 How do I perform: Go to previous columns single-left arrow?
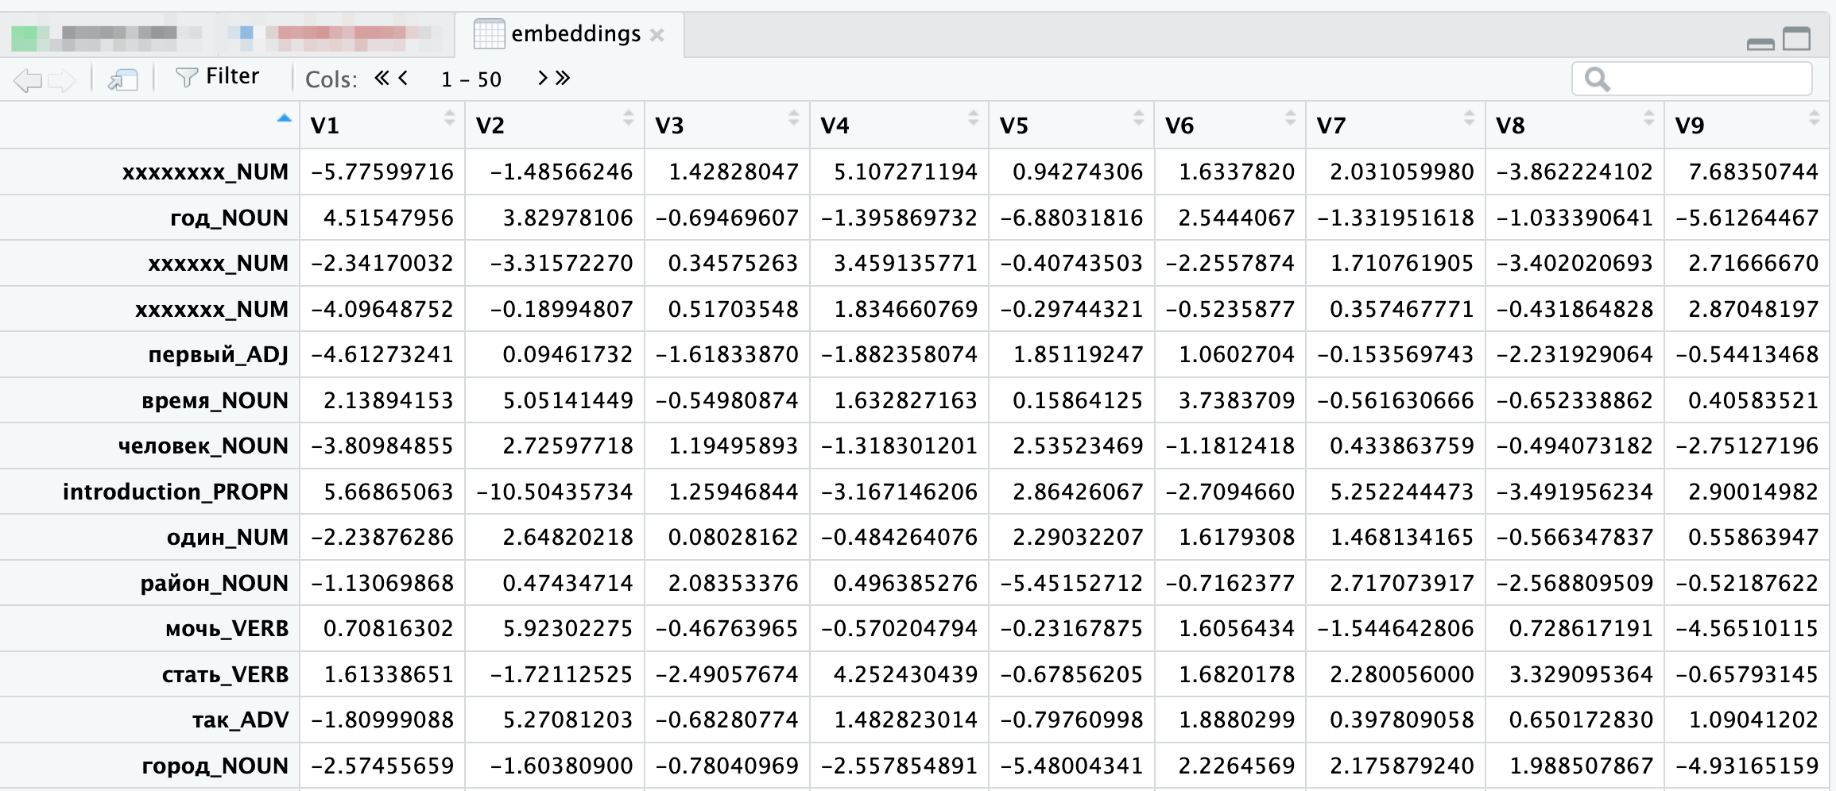click(404, 78)
